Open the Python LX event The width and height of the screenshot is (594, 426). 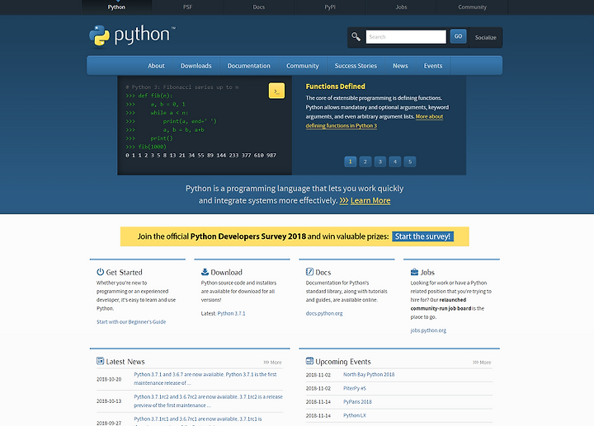pyautogui.click(x=355, y=415)
